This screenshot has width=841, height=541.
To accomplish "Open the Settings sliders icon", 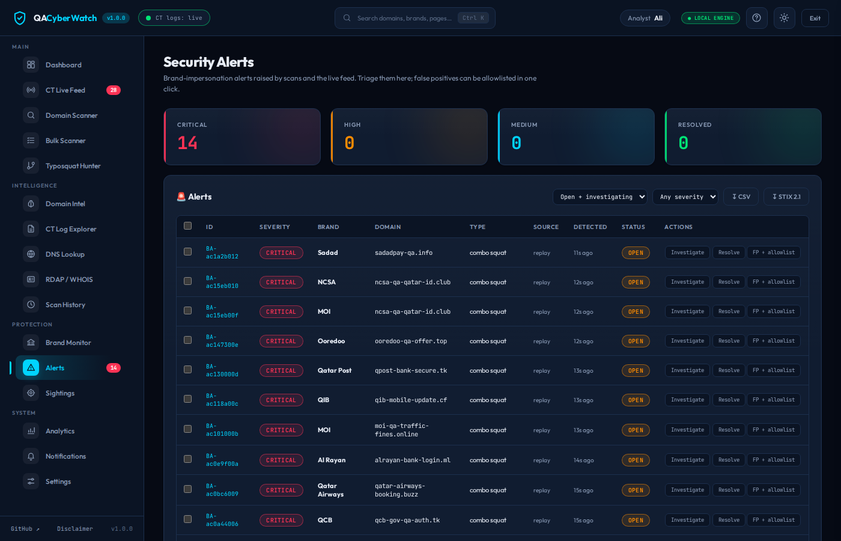I will [31, 481].
